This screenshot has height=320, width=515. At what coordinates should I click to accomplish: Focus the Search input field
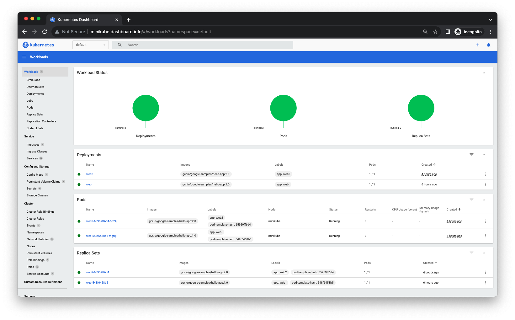coord(203,45)
